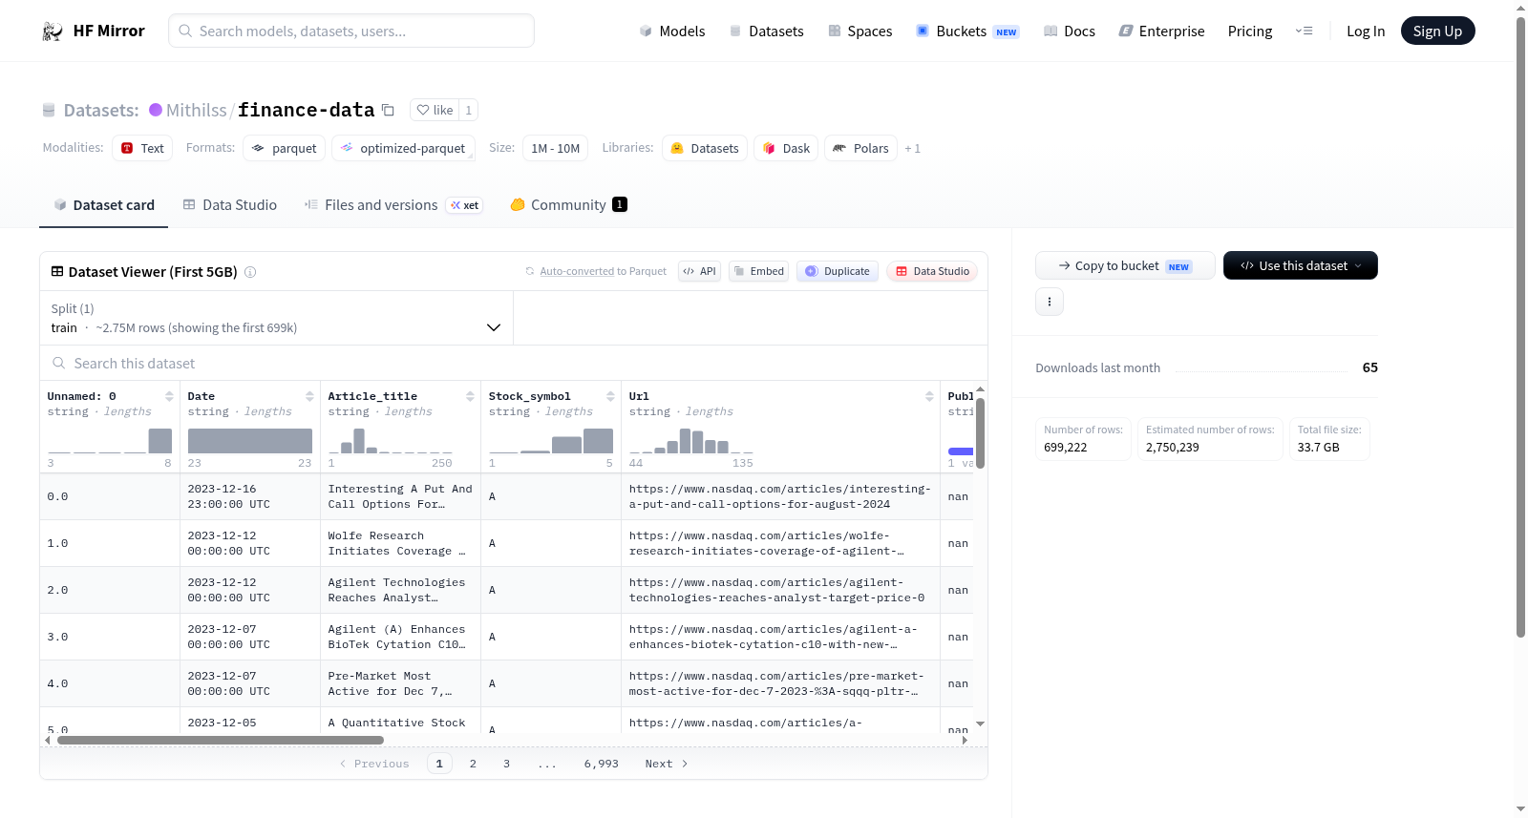Focus the Search this dataset field
1528x818 pixels.
[x=514, y=363]
